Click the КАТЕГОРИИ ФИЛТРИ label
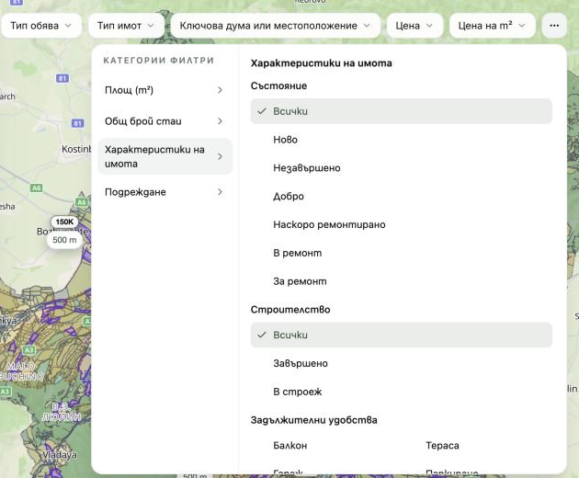The width and height of the screenshot is (579, 478). click(158, 61)
